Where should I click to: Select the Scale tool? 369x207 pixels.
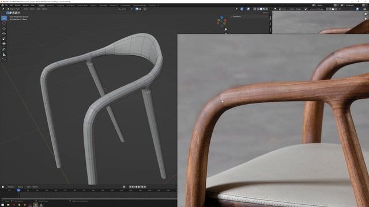[4, 39]
